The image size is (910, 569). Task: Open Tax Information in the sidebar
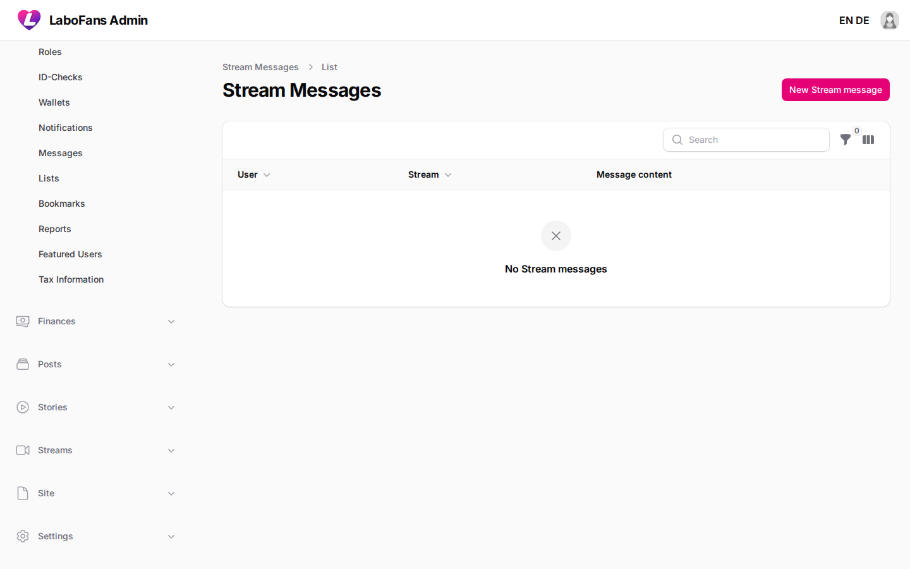[x=71, y=279]
